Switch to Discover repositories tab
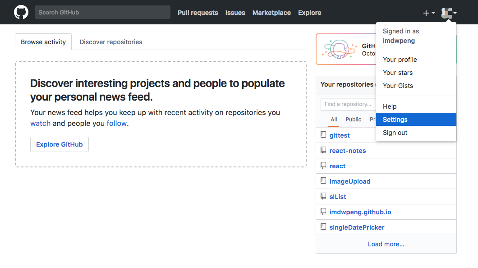 (x=111, y=42)
